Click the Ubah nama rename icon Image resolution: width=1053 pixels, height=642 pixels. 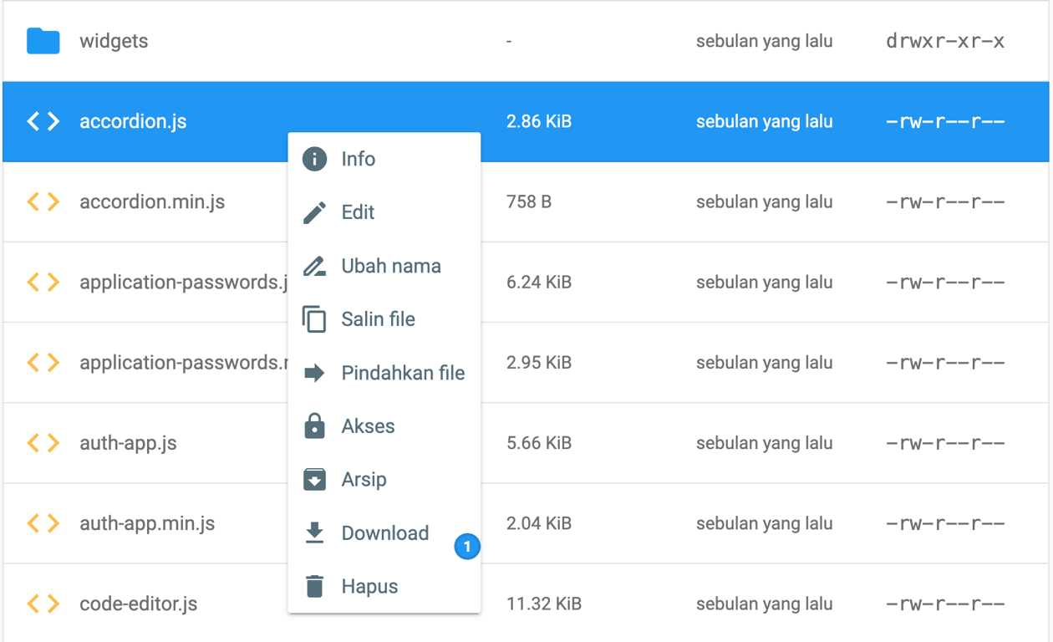(314, 266)
